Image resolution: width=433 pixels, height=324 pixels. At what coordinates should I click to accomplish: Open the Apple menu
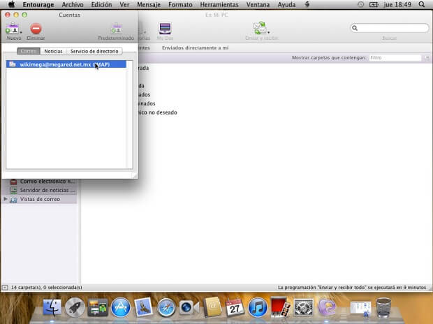tap(12, 4)
